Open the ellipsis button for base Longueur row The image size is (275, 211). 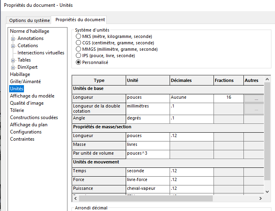(x=254, y=99)
